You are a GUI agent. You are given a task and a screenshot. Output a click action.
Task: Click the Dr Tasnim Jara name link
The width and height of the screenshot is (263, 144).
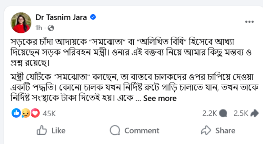(x=61, y=17)
